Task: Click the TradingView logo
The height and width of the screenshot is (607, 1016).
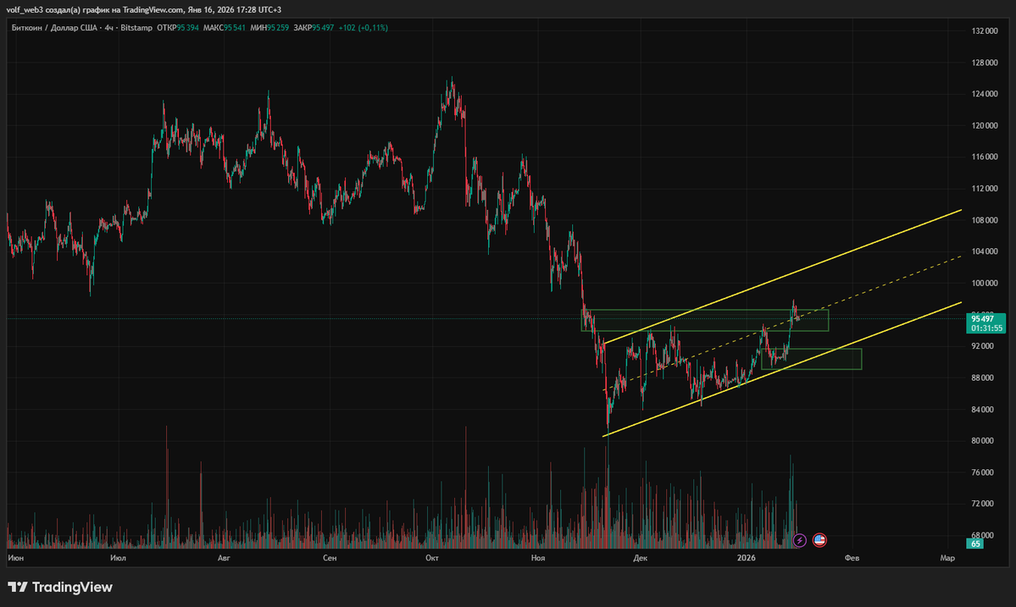Action: click(x=61, y=586)
